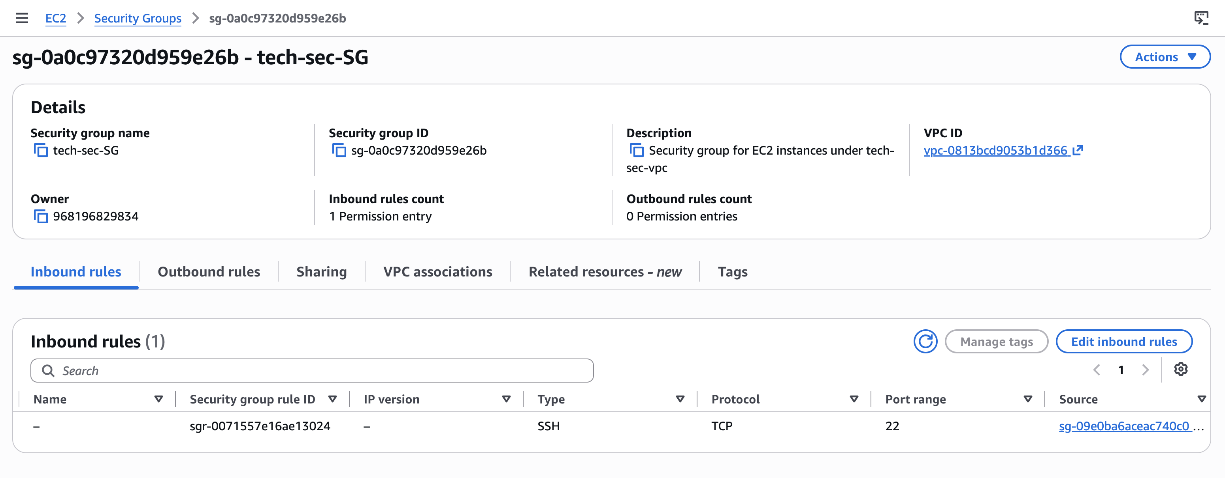This screenshot has height=478, width=1225.
Task: Sort by Port range column arrow
Action: point(1028,399)
